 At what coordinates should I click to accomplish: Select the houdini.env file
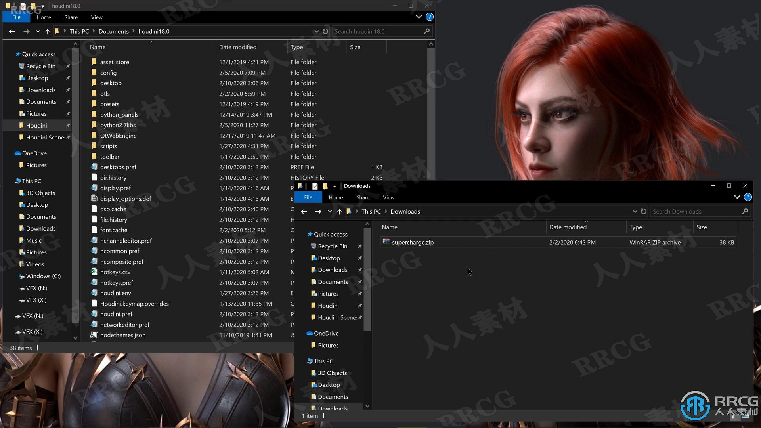pyautogui.click(x=115, y=293)
